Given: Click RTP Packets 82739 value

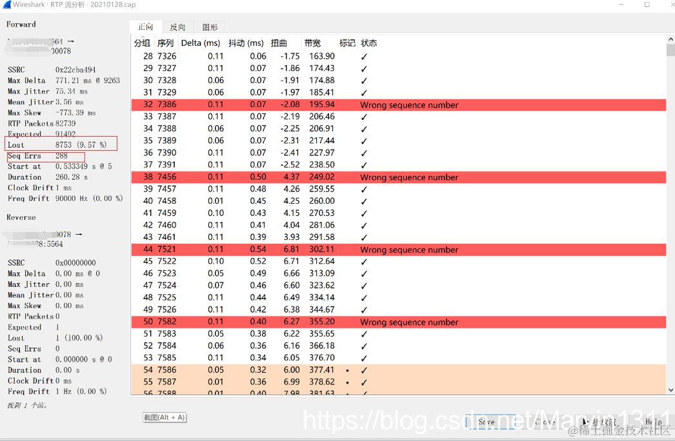Looking at the screenshot, I should pos(65,124).
